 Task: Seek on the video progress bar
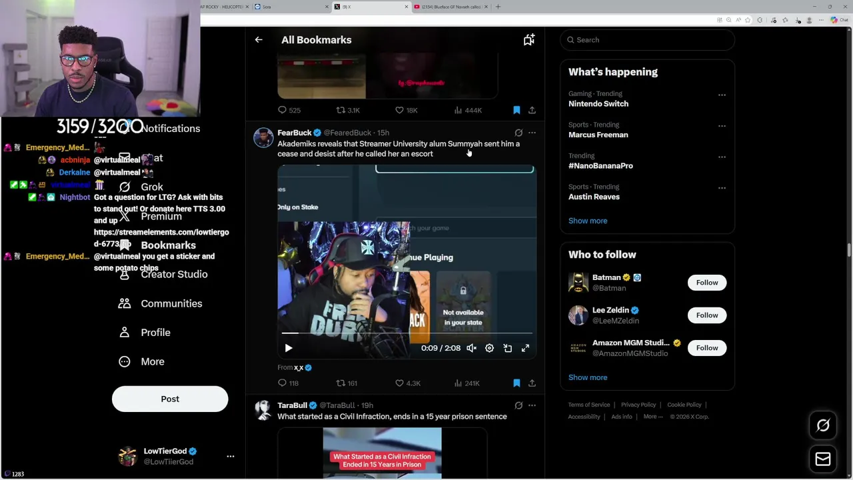[407, 333]
